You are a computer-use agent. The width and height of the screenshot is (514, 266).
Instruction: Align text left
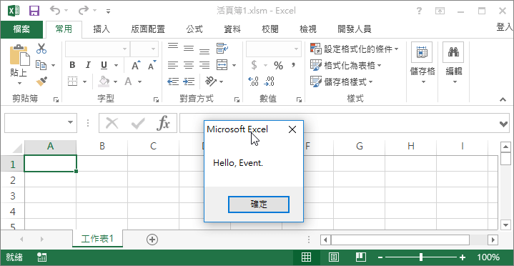point(173,65)
